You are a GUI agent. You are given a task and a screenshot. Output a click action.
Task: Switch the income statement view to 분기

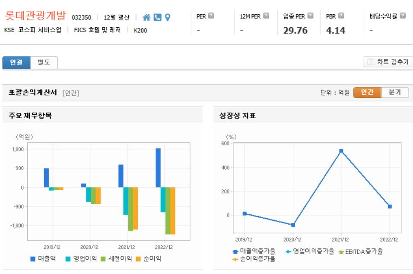point(394,92)
